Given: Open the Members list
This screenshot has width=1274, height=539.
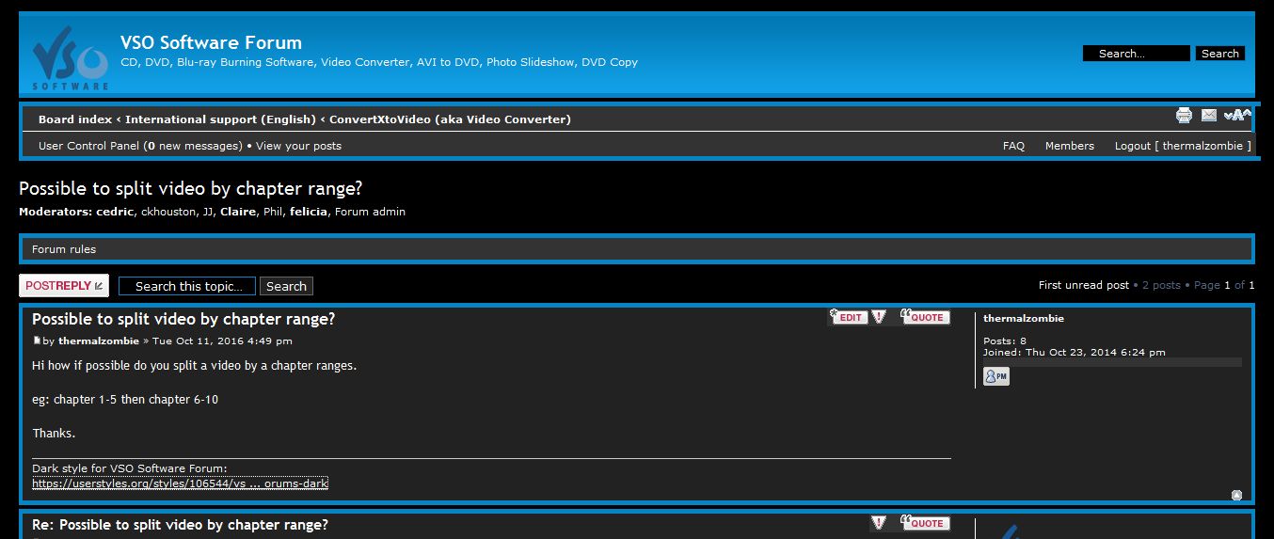Looking at the screenshot, I should [1069, 146].
